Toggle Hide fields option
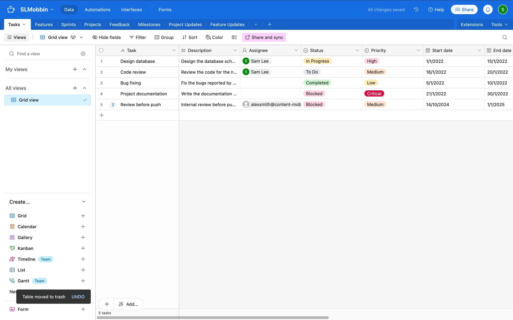The width and height of the screenshot is (513, 320). tap(106, 37)
